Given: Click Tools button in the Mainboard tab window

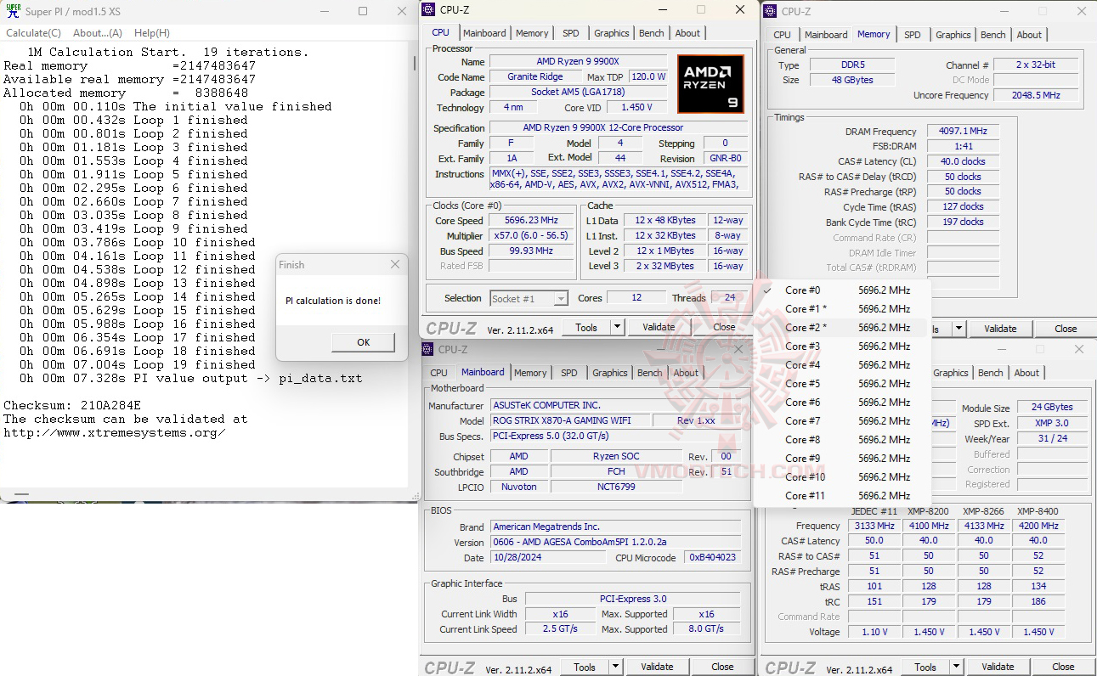Looking at the screenshot, I should 585,667.
